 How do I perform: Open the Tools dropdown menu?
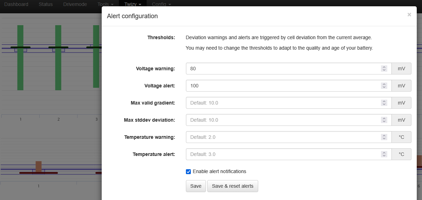(x=105, y=4)
